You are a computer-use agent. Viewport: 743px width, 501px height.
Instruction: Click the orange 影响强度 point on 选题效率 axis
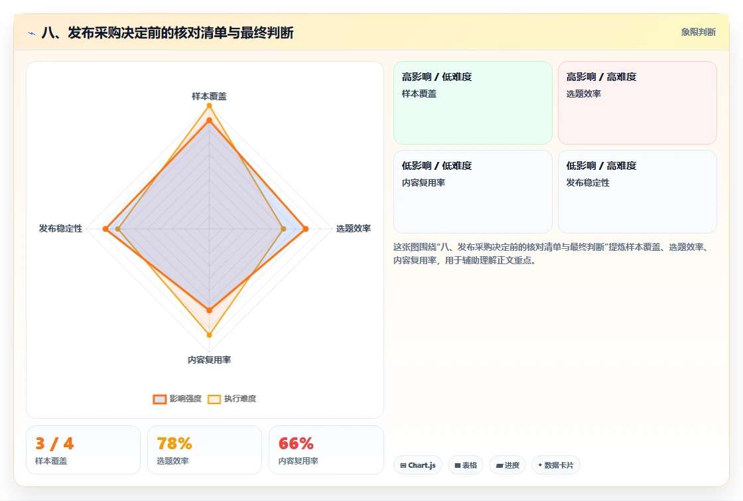[x=306, y=229]
